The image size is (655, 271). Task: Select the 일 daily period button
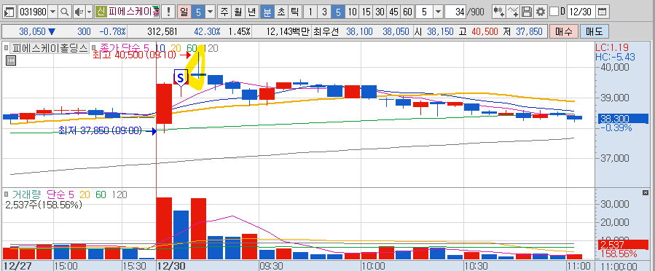click(184, 12)
